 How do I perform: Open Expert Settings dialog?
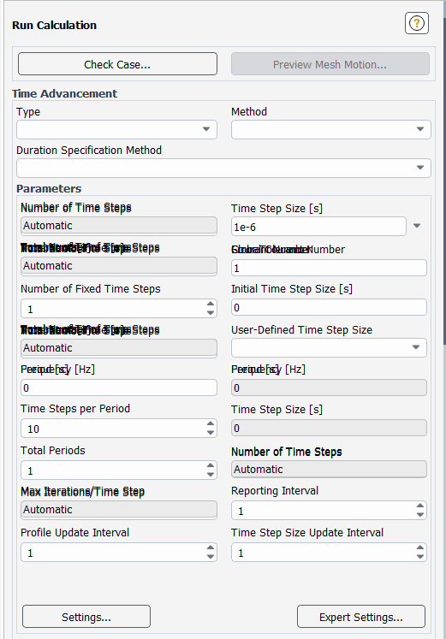coord(361,617)
